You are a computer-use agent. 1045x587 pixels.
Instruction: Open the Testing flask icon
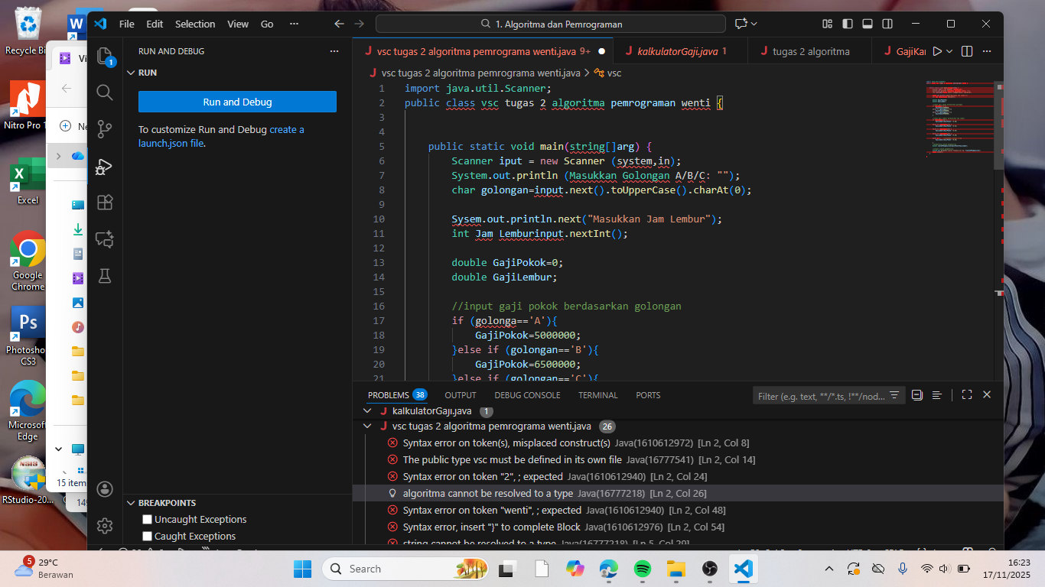105,276
